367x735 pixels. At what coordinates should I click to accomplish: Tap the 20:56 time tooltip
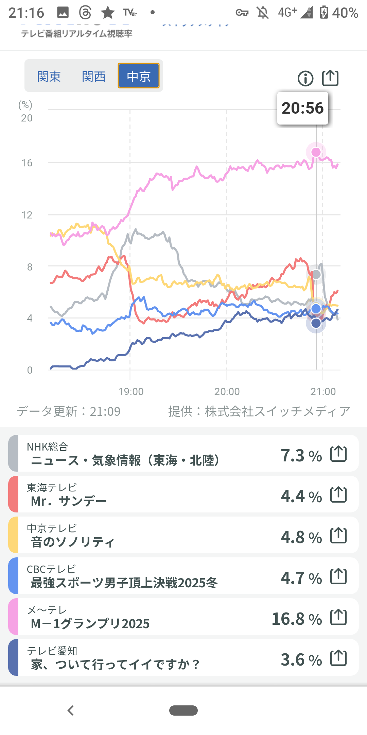(302, 108)
